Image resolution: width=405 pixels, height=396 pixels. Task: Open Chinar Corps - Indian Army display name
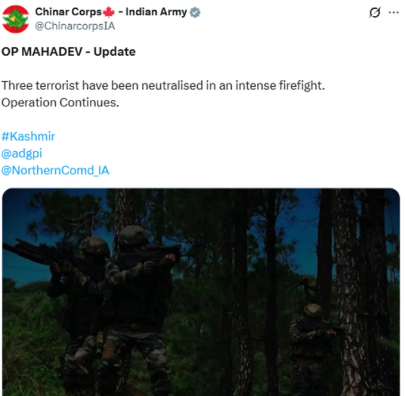(111, 12)
